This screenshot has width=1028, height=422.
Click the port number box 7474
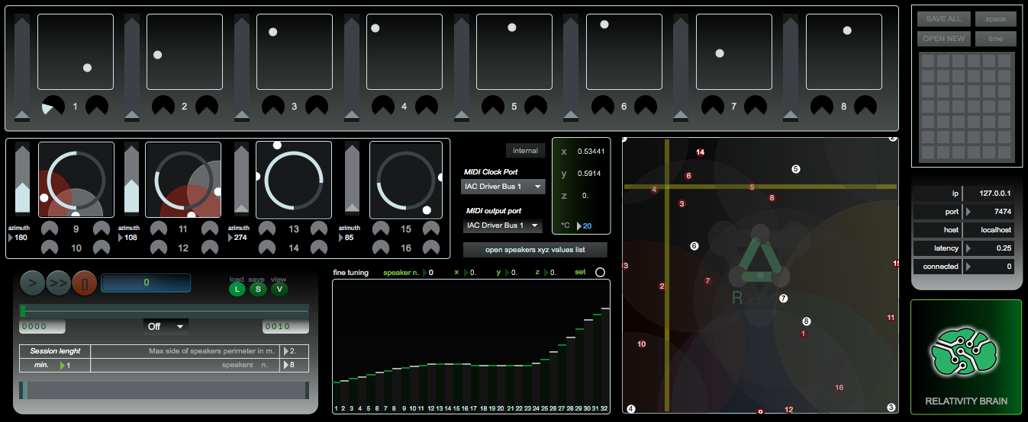tap(990, 211)
